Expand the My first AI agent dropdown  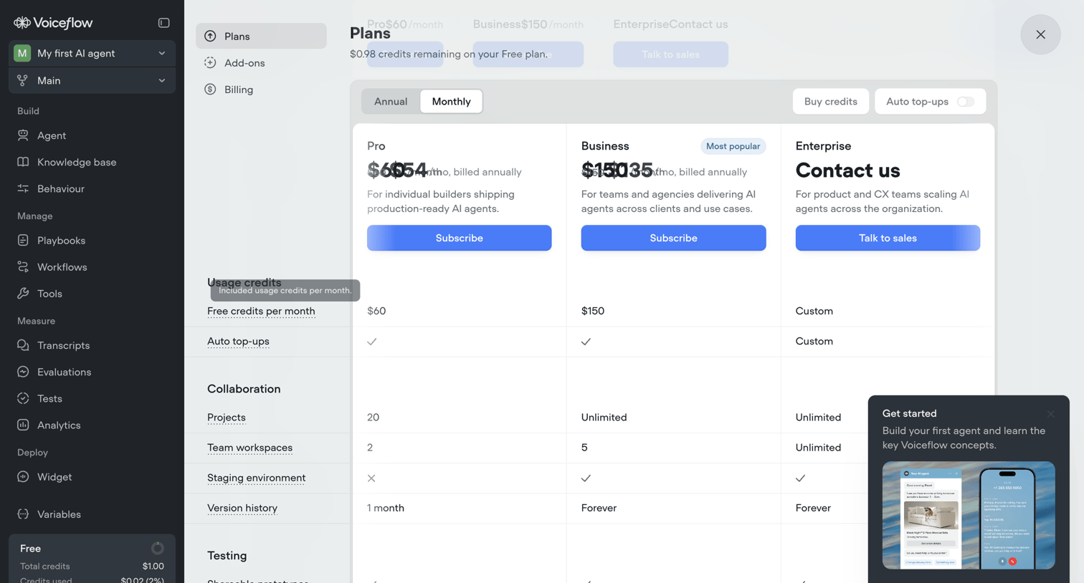92,53
